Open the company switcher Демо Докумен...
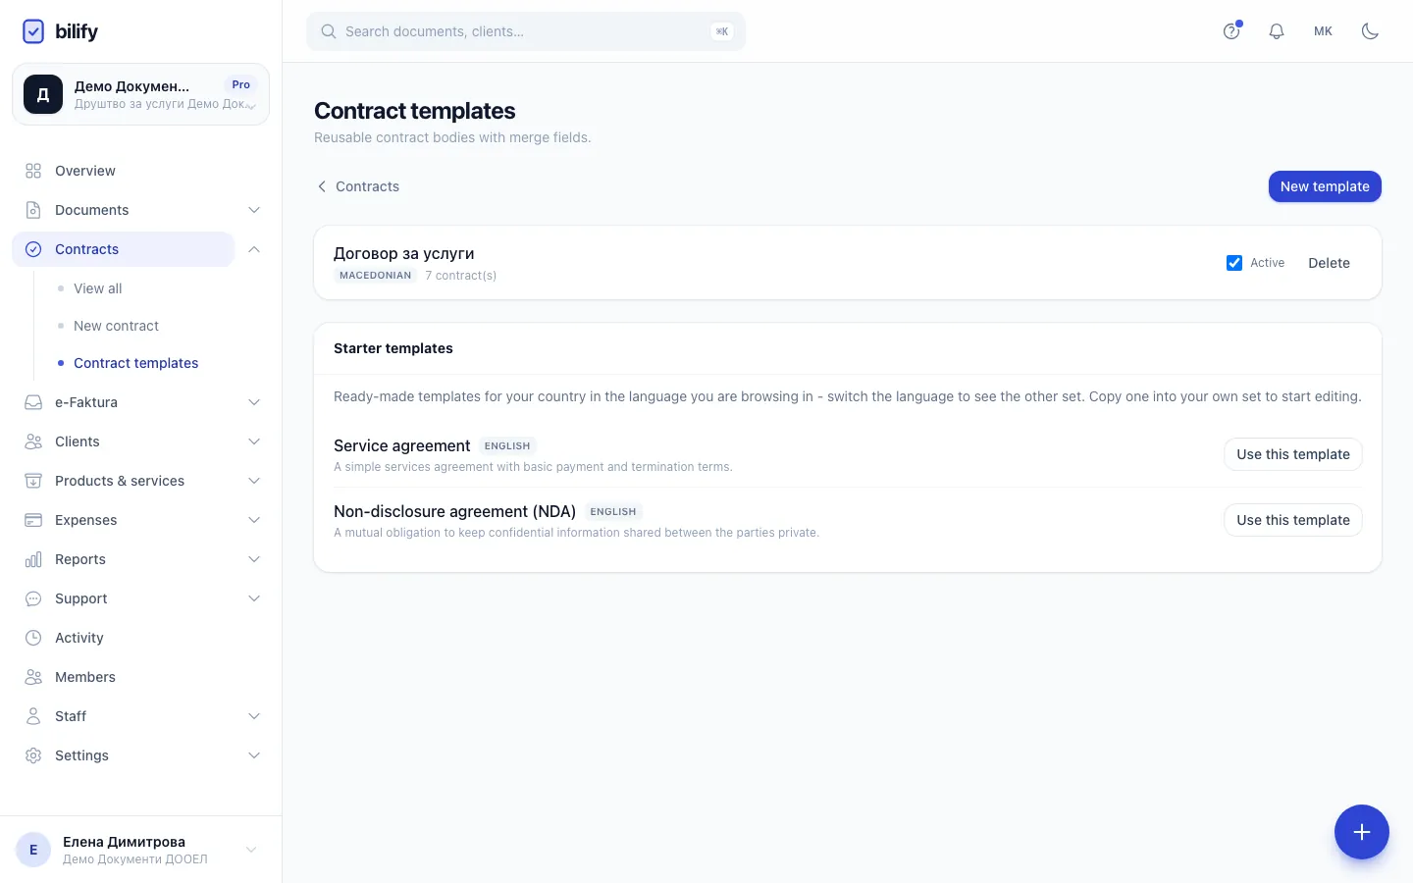The width and height of the screenshot is (1413, 883). [140, 94]
